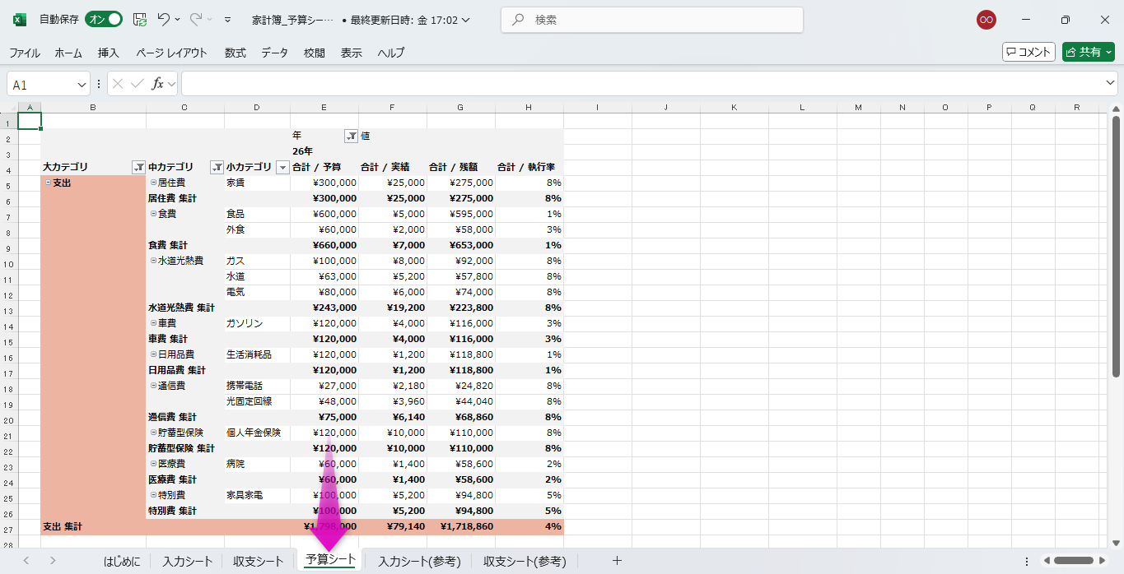Open filter dropdown on 小カテゴリ header
This screenshot has width=1124, height=574.
click(282, 167)
